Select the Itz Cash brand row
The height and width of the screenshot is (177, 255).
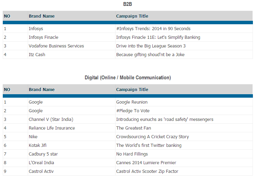click(x=37, y=55)
